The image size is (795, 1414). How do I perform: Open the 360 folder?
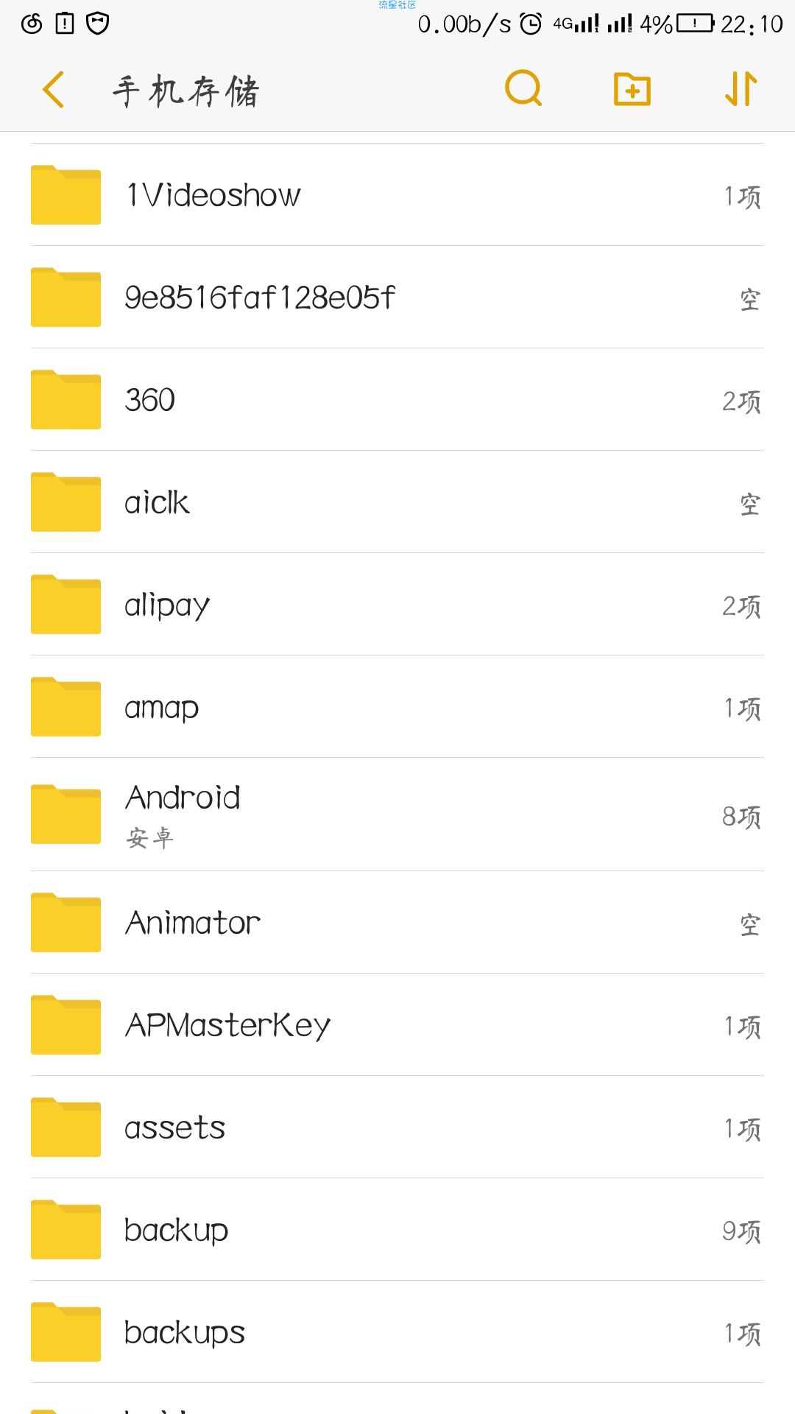tap(397, 399)
